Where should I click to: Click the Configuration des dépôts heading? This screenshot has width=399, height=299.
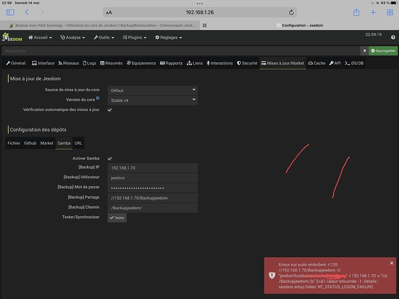(x=38, y=130)
